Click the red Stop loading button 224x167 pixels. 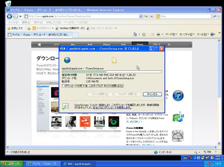point(152,16)
